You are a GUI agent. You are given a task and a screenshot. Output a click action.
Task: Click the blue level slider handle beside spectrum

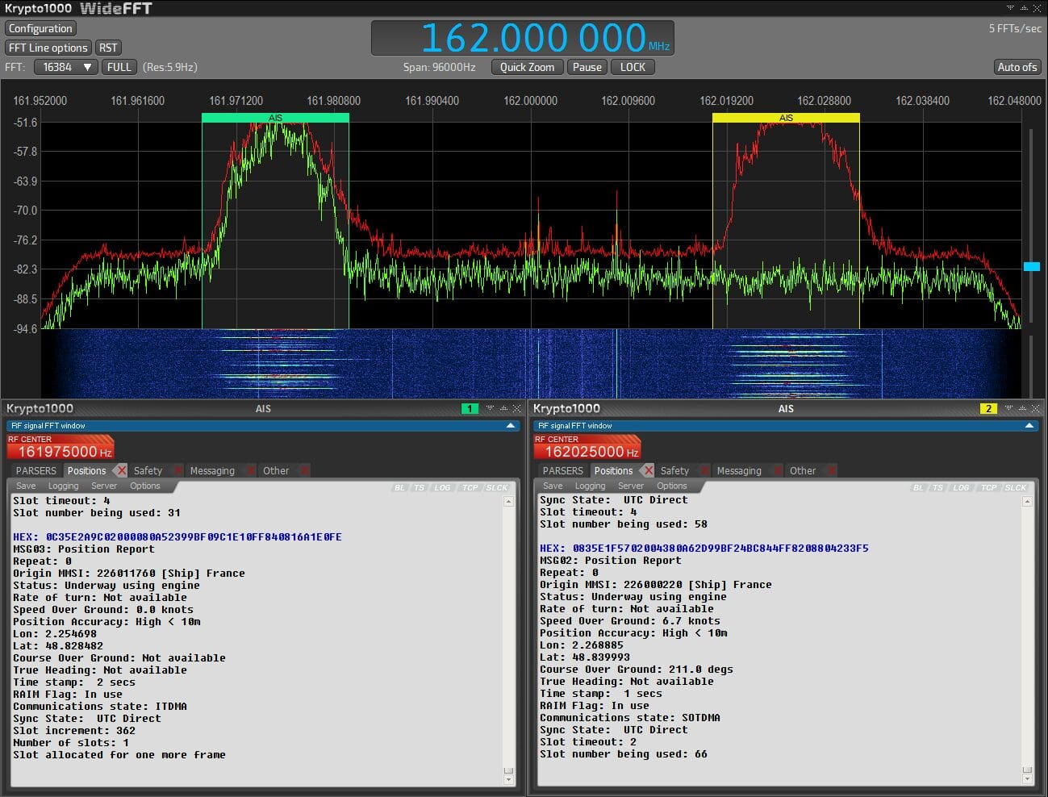click(x=1031, y=266)
